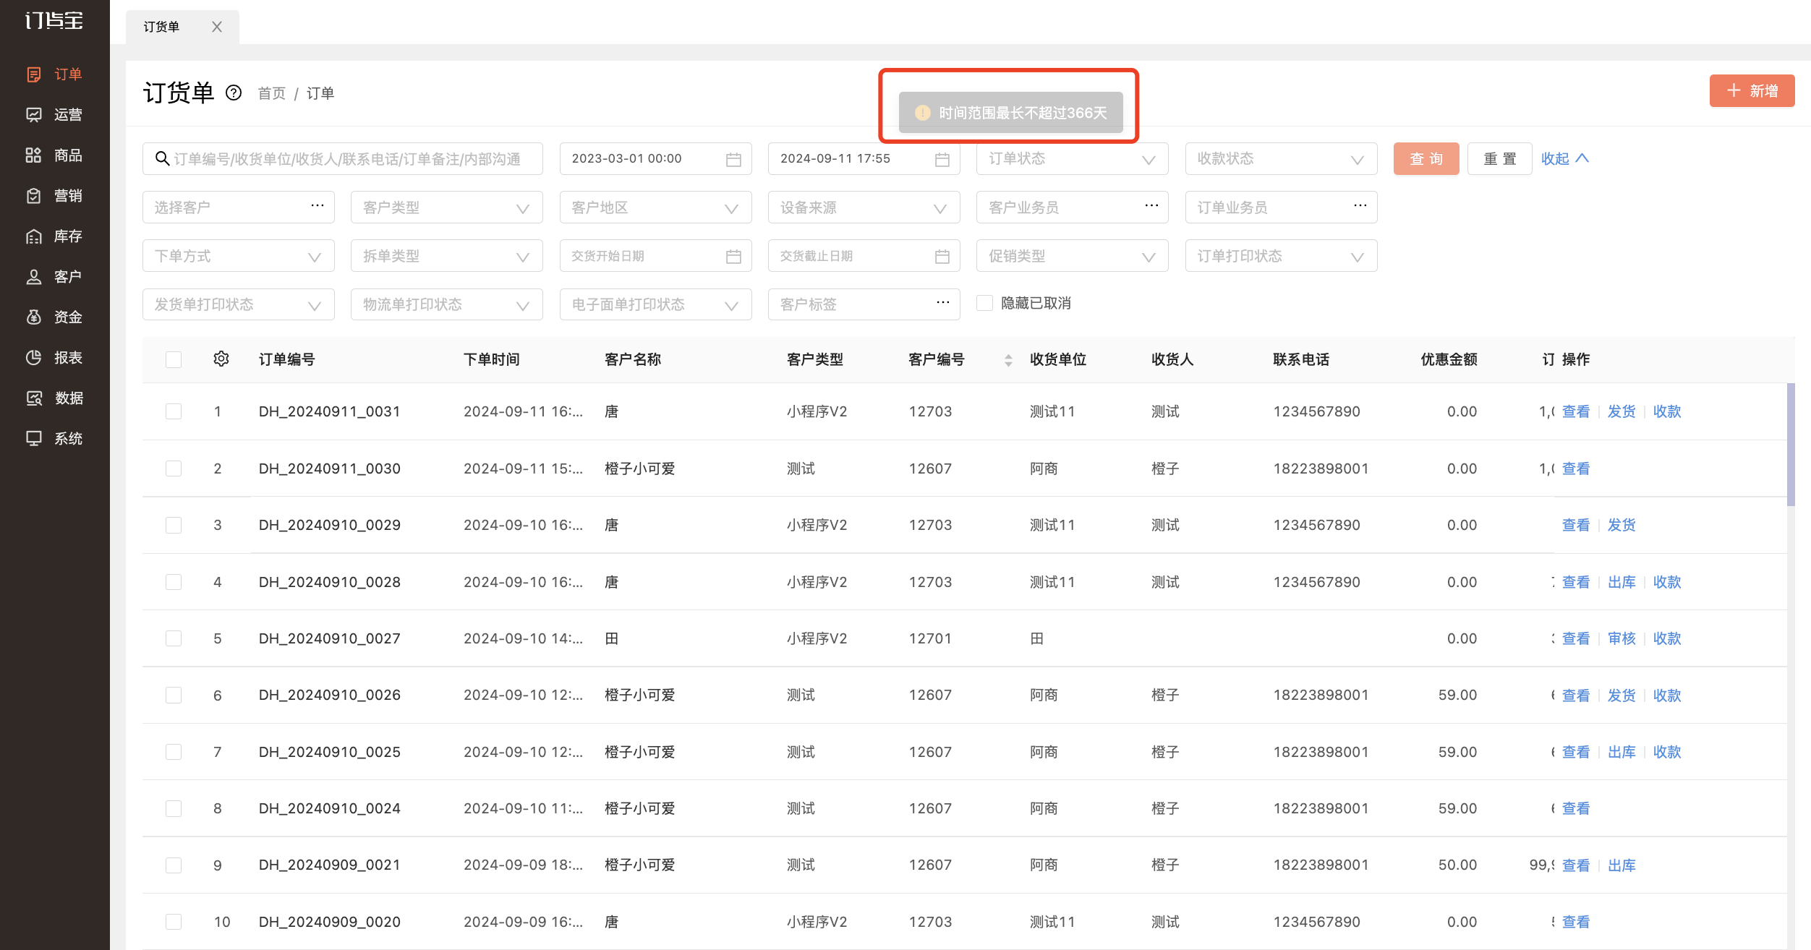The height and width of the screenshot is (950, 1811).
Task: Expand the 收款状态 dropdown
Action: [x=1281, y=159]
